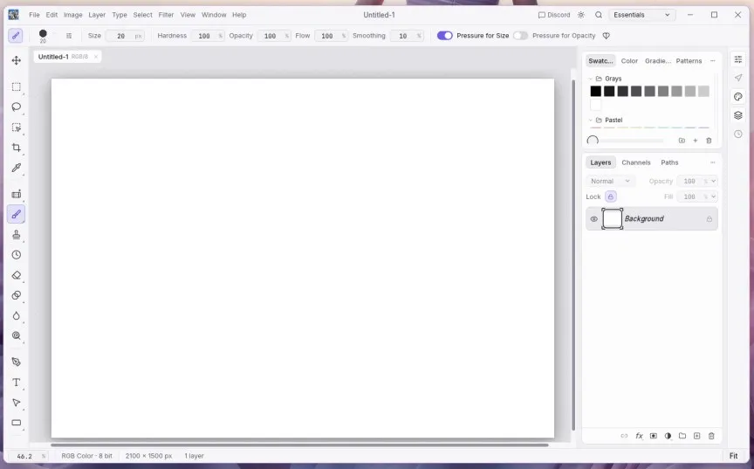Viewport: 754px width, 469px height.
Task: Create a new layer group folder
Action: (x=682, y=436)
